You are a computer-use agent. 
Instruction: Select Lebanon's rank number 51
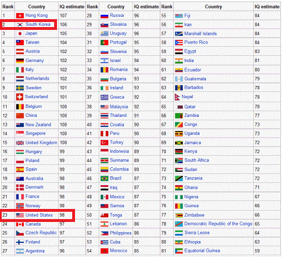click(89, 224)
